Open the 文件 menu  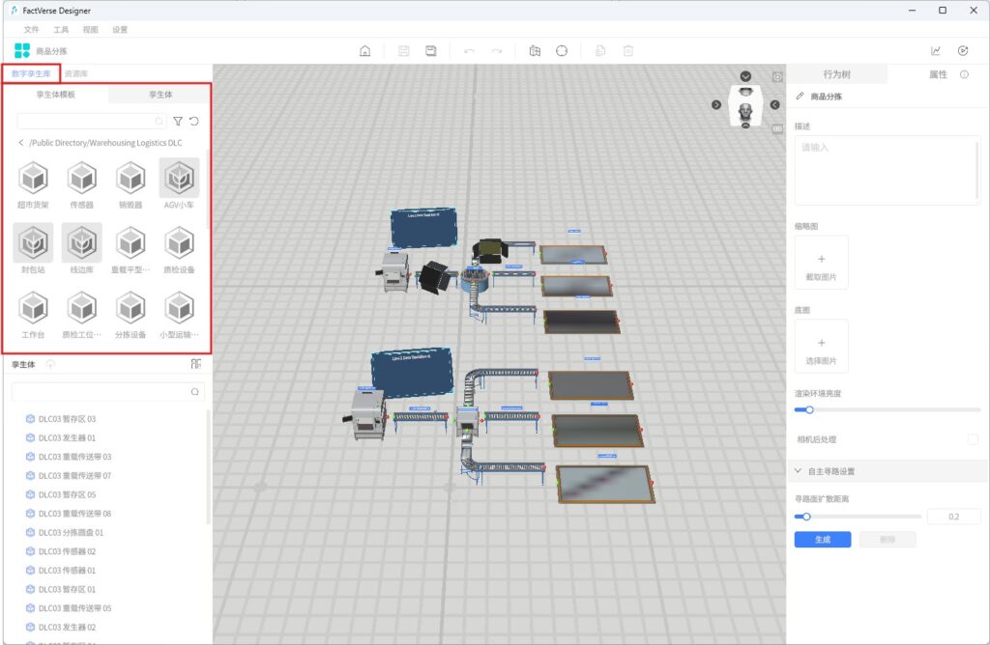(31, 30)
